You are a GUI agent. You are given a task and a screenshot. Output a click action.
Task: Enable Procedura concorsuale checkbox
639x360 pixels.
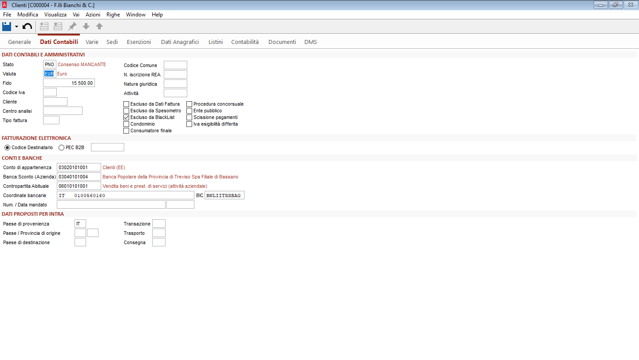tap(189, 104)
